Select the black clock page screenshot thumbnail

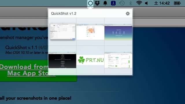tap(62, 60)
